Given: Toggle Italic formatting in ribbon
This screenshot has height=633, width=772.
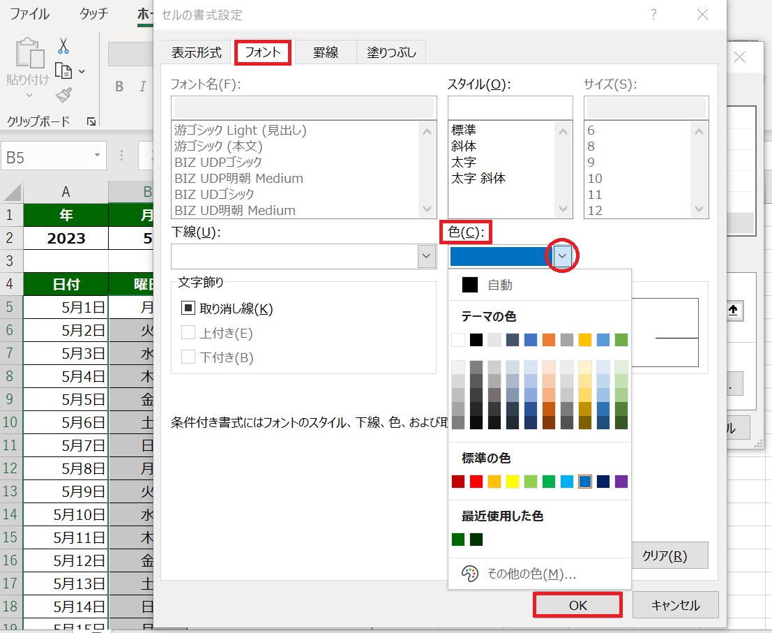Looking at the screenshot, I should pyautogui.click(x=143, y=87).
